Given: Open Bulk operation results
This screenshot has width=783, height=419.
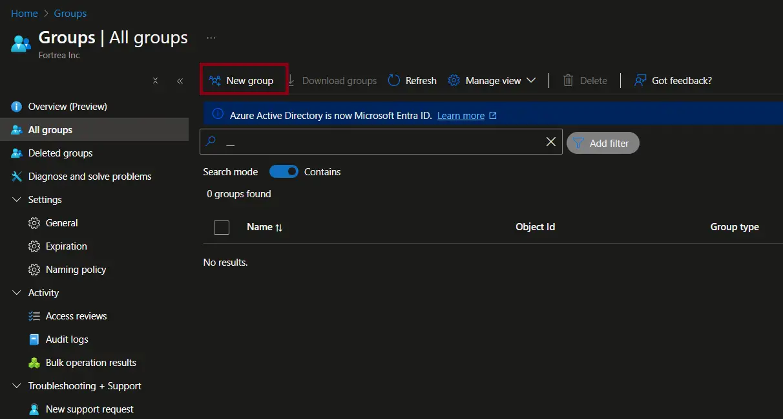Looking at the screenshot, I should (90, 362).
